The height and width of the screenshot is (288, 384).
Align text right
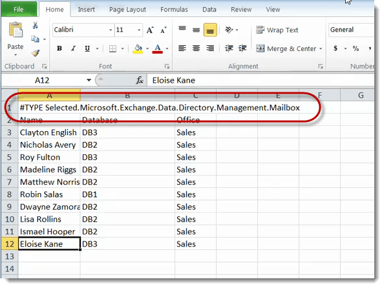pos(210,48)
